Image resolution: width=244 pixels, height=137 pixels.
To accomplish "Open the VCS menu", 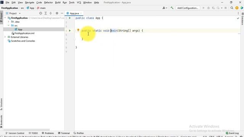I will 79,3.
